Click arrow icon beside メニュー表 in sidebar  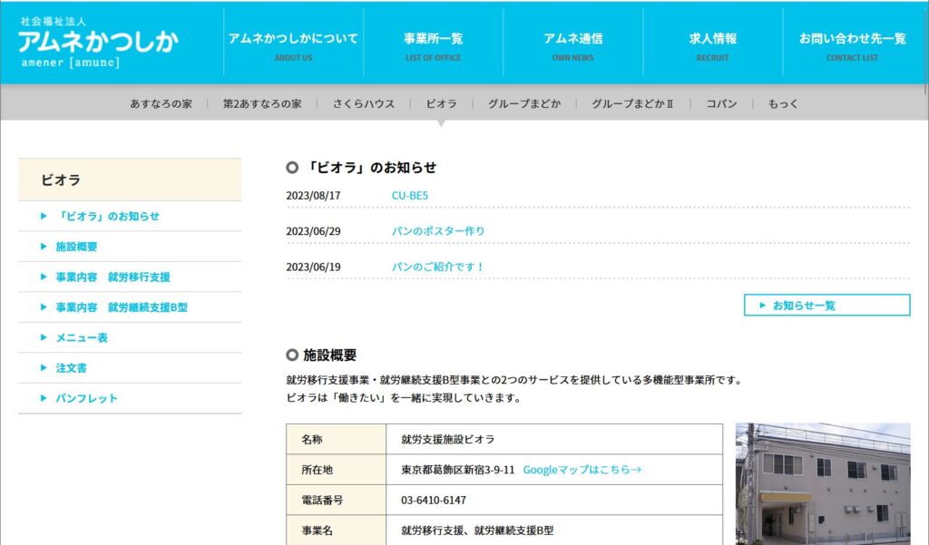44,337
